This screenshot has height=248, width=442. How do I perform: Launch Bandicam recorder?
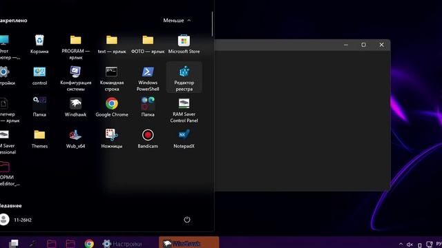tap(148, 139)
